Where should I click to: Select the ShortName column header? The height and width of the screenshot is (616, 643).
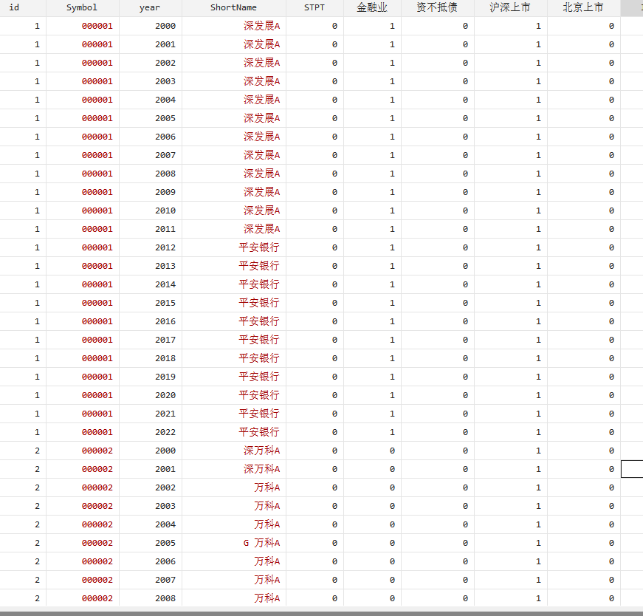tap(233, 7)
